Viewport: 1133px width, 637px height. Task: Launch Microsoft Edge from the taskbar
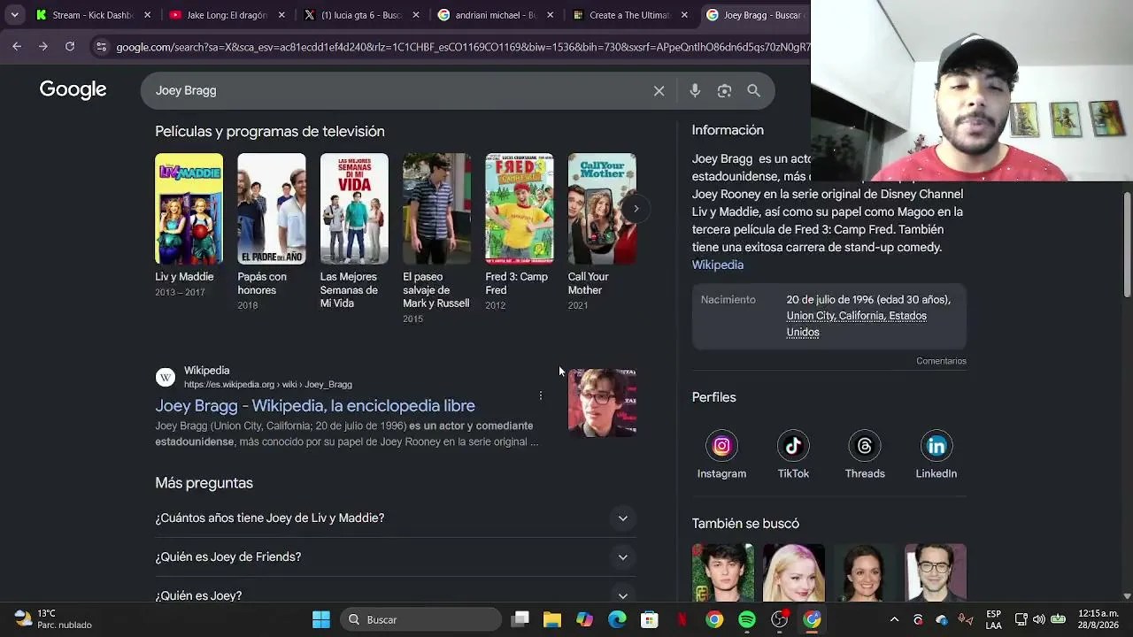point(617,619)
